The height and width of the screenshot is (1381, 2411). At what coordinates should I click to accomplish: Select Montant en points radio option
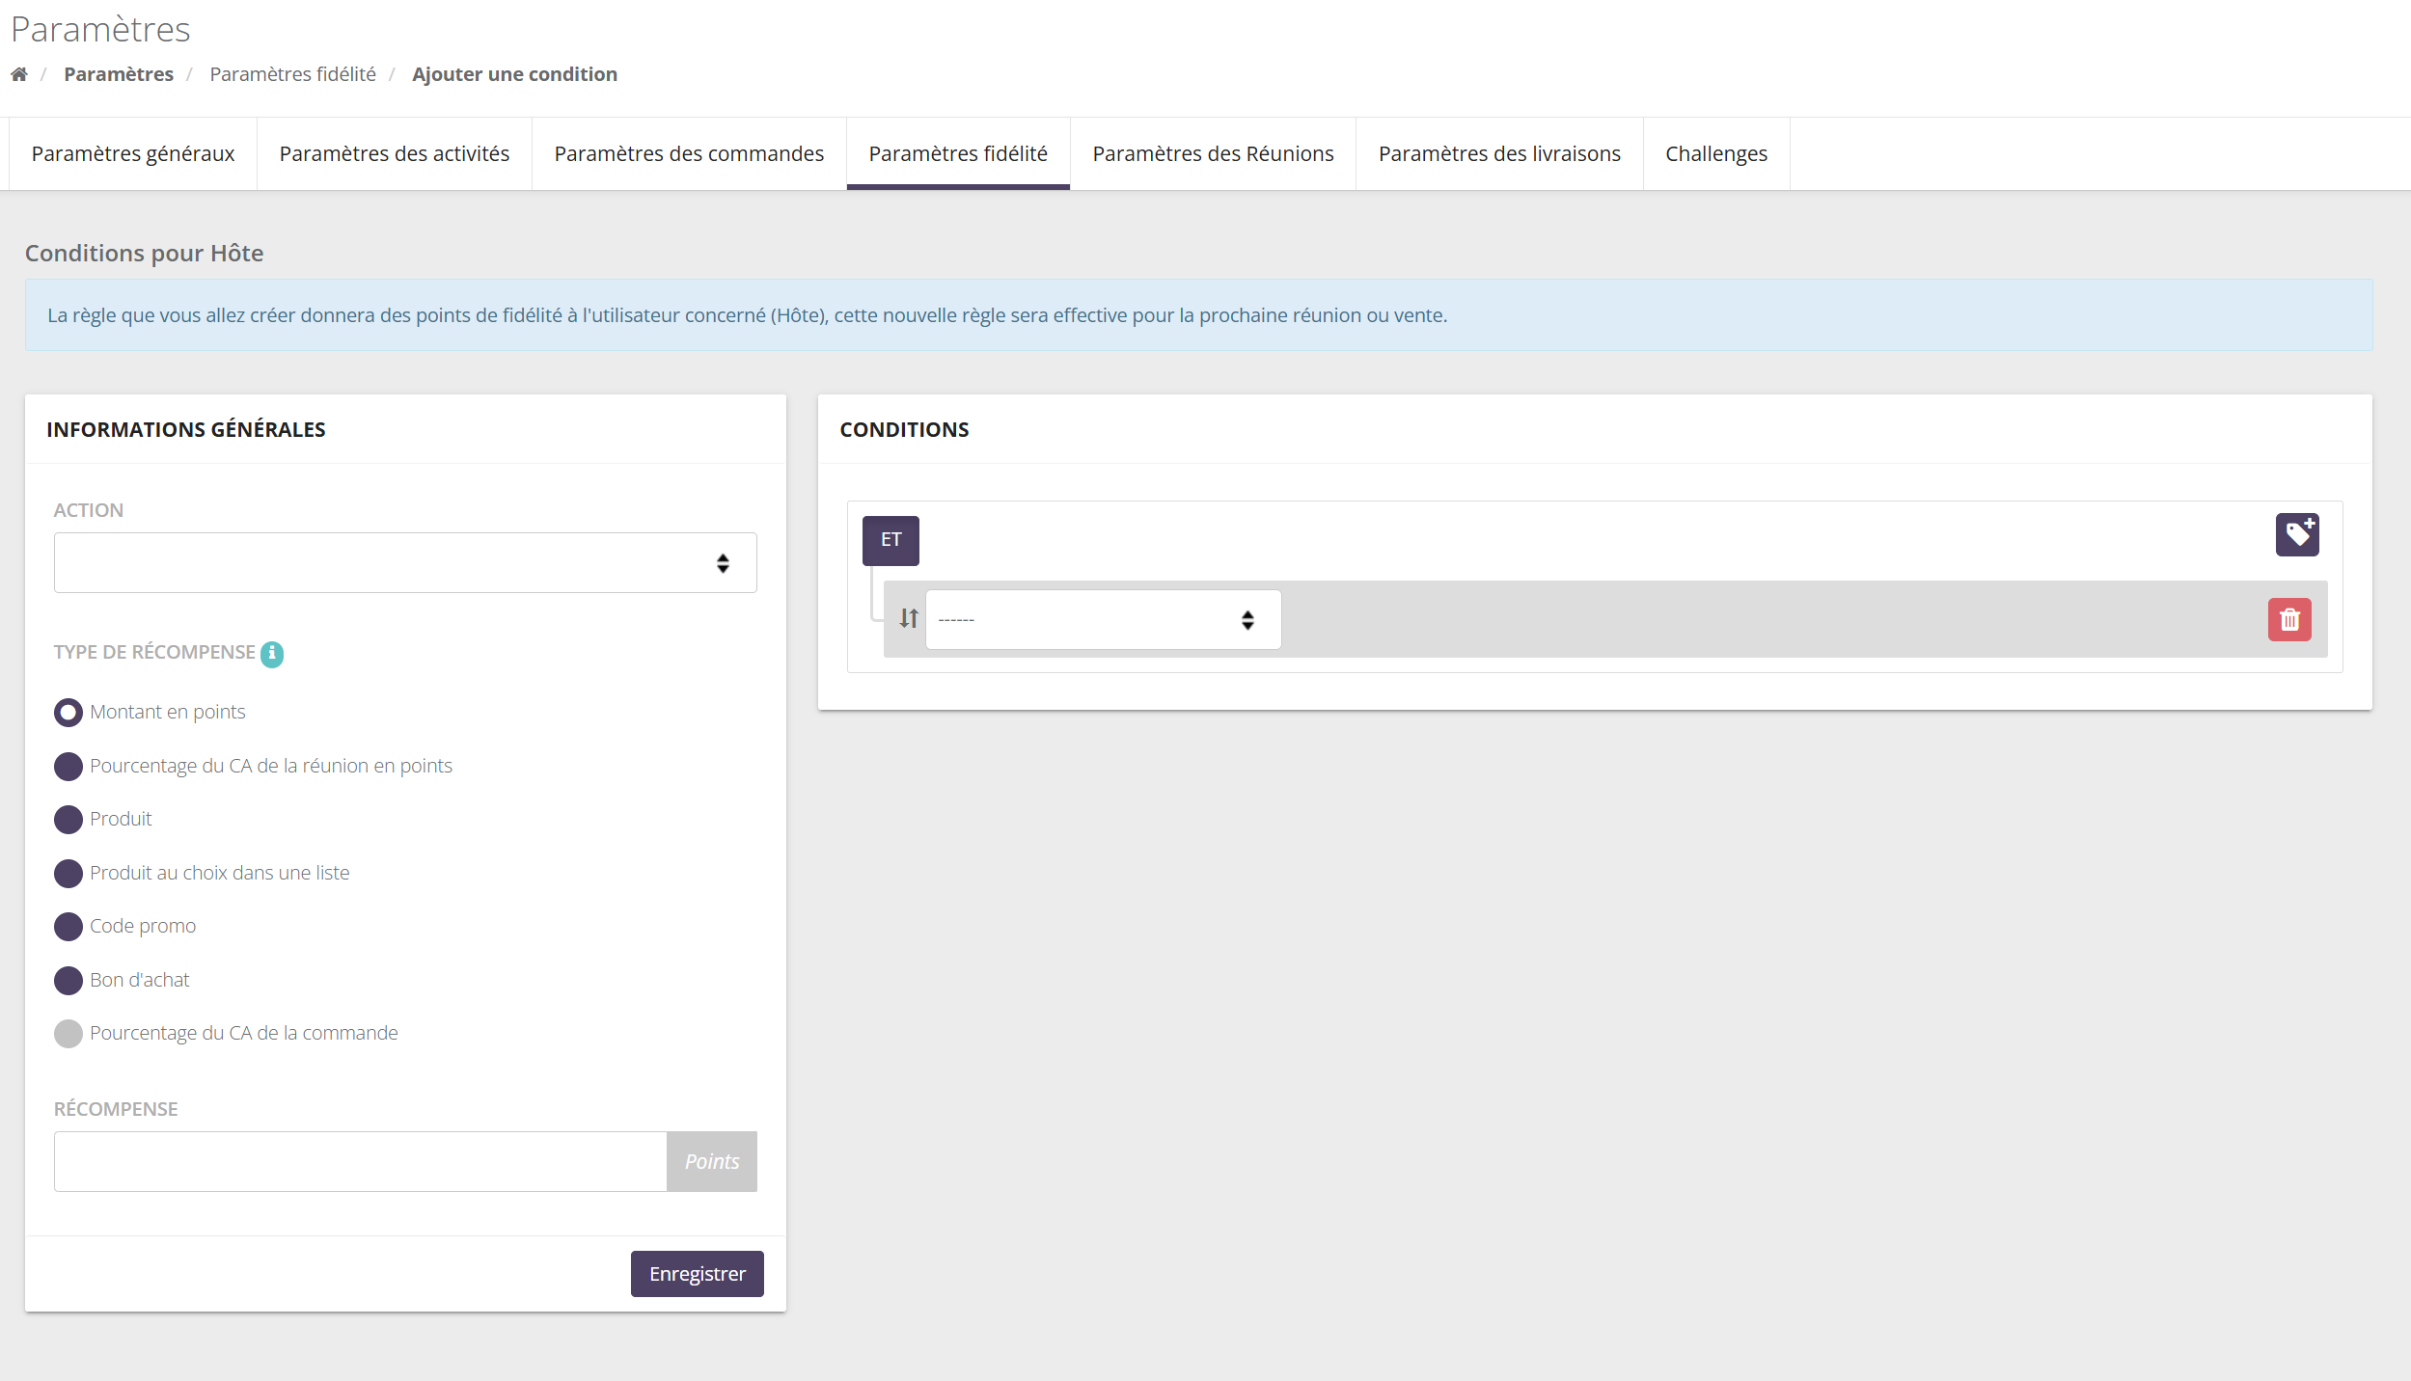[68, 713]
